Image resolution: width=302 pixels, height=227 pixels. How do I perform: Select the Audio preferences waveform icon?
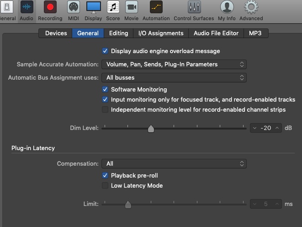click(x=26, y=7)
